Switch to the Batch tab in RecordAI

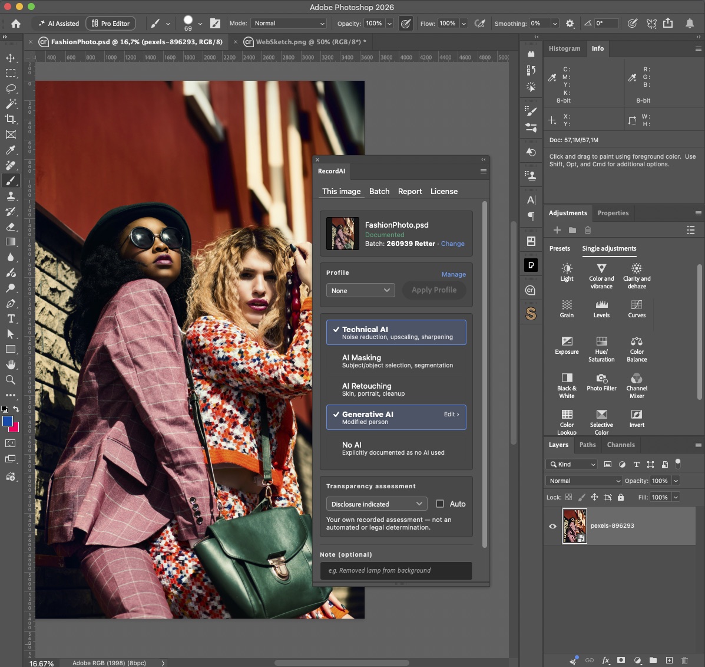click(379, 191)
